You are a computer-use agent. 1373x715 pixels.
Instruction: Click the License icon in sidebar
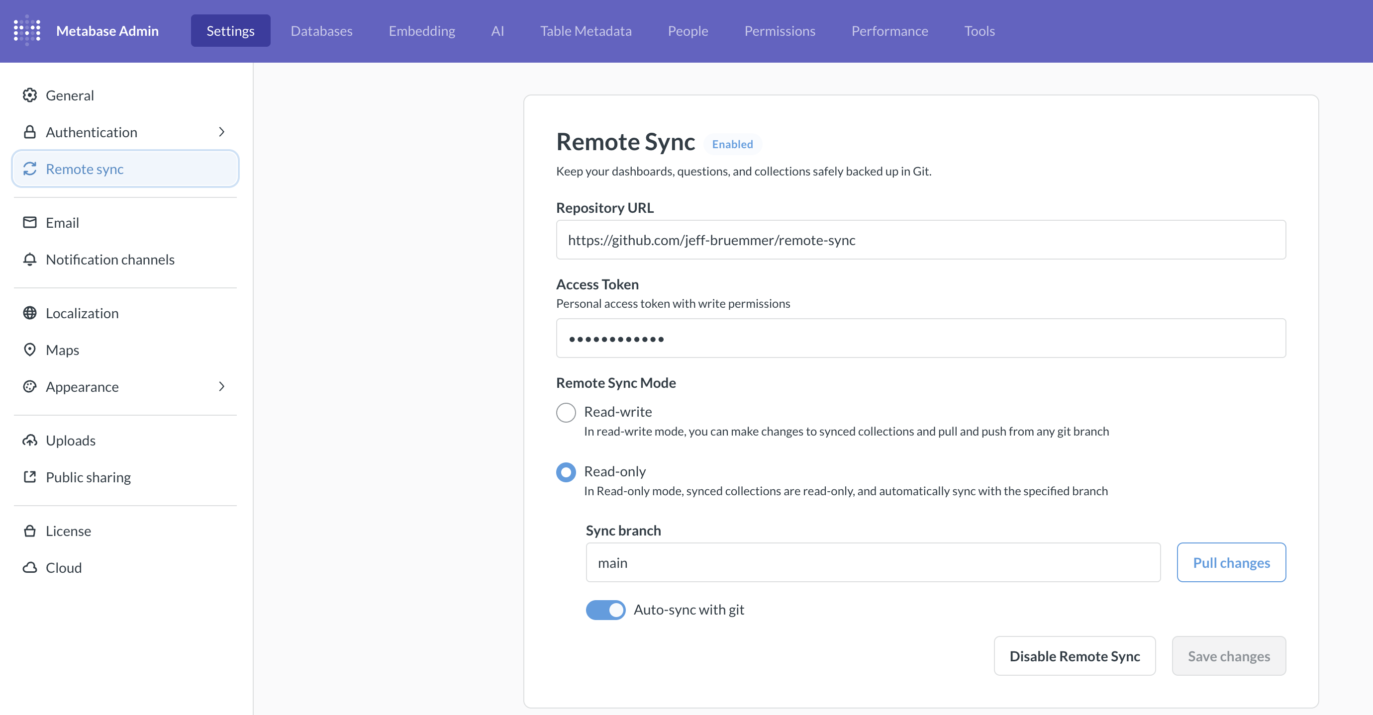30,531
